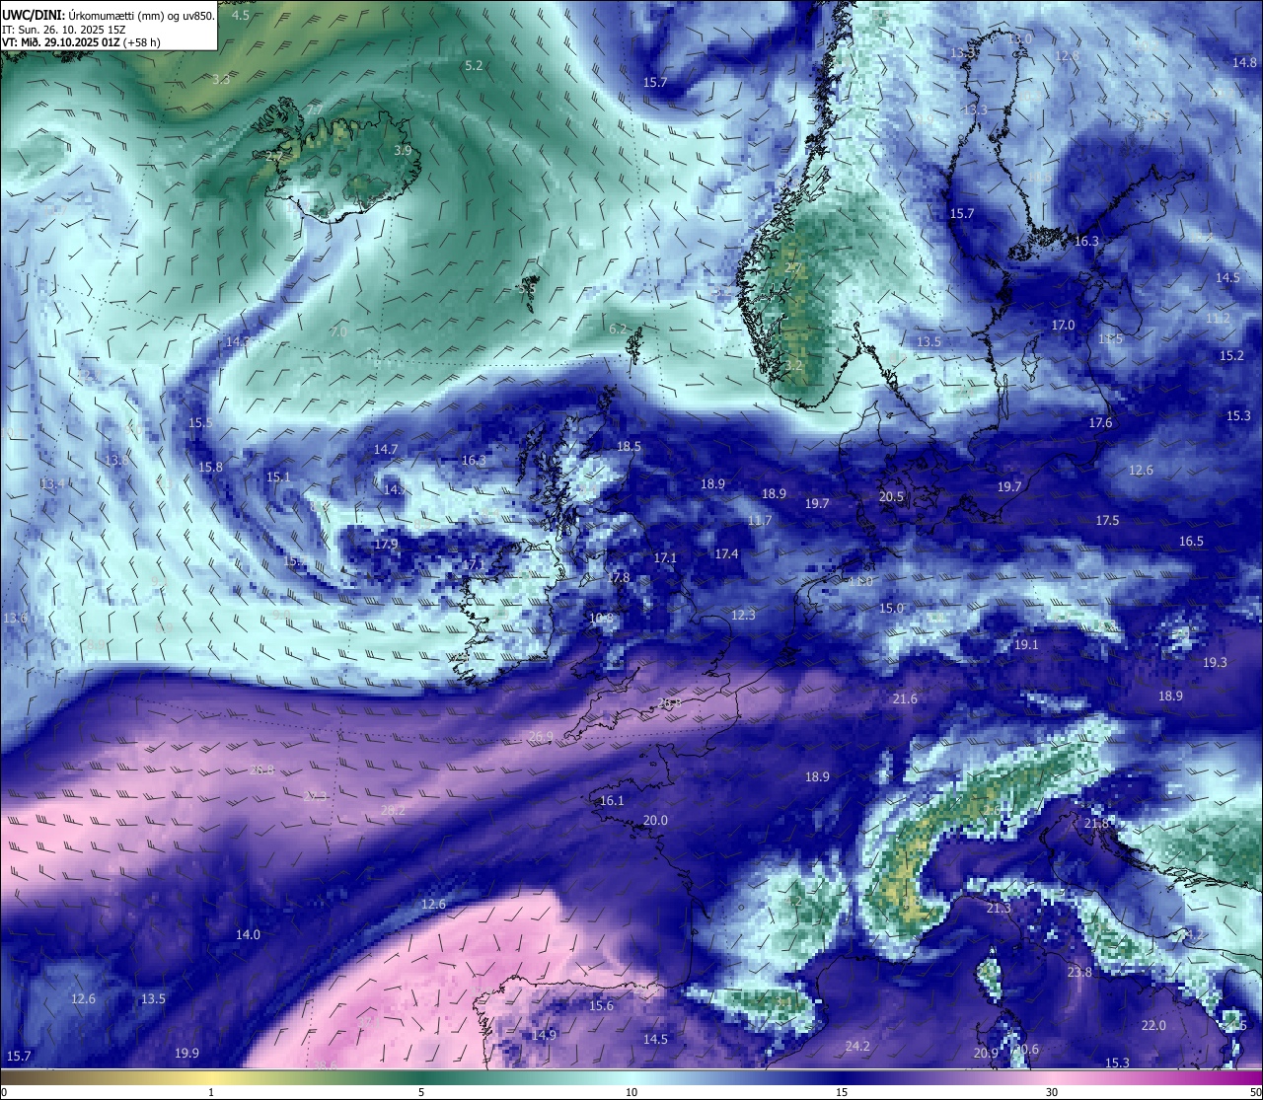
Task: Click the '10' tick label on colour scale
Action: (631, 1092)
